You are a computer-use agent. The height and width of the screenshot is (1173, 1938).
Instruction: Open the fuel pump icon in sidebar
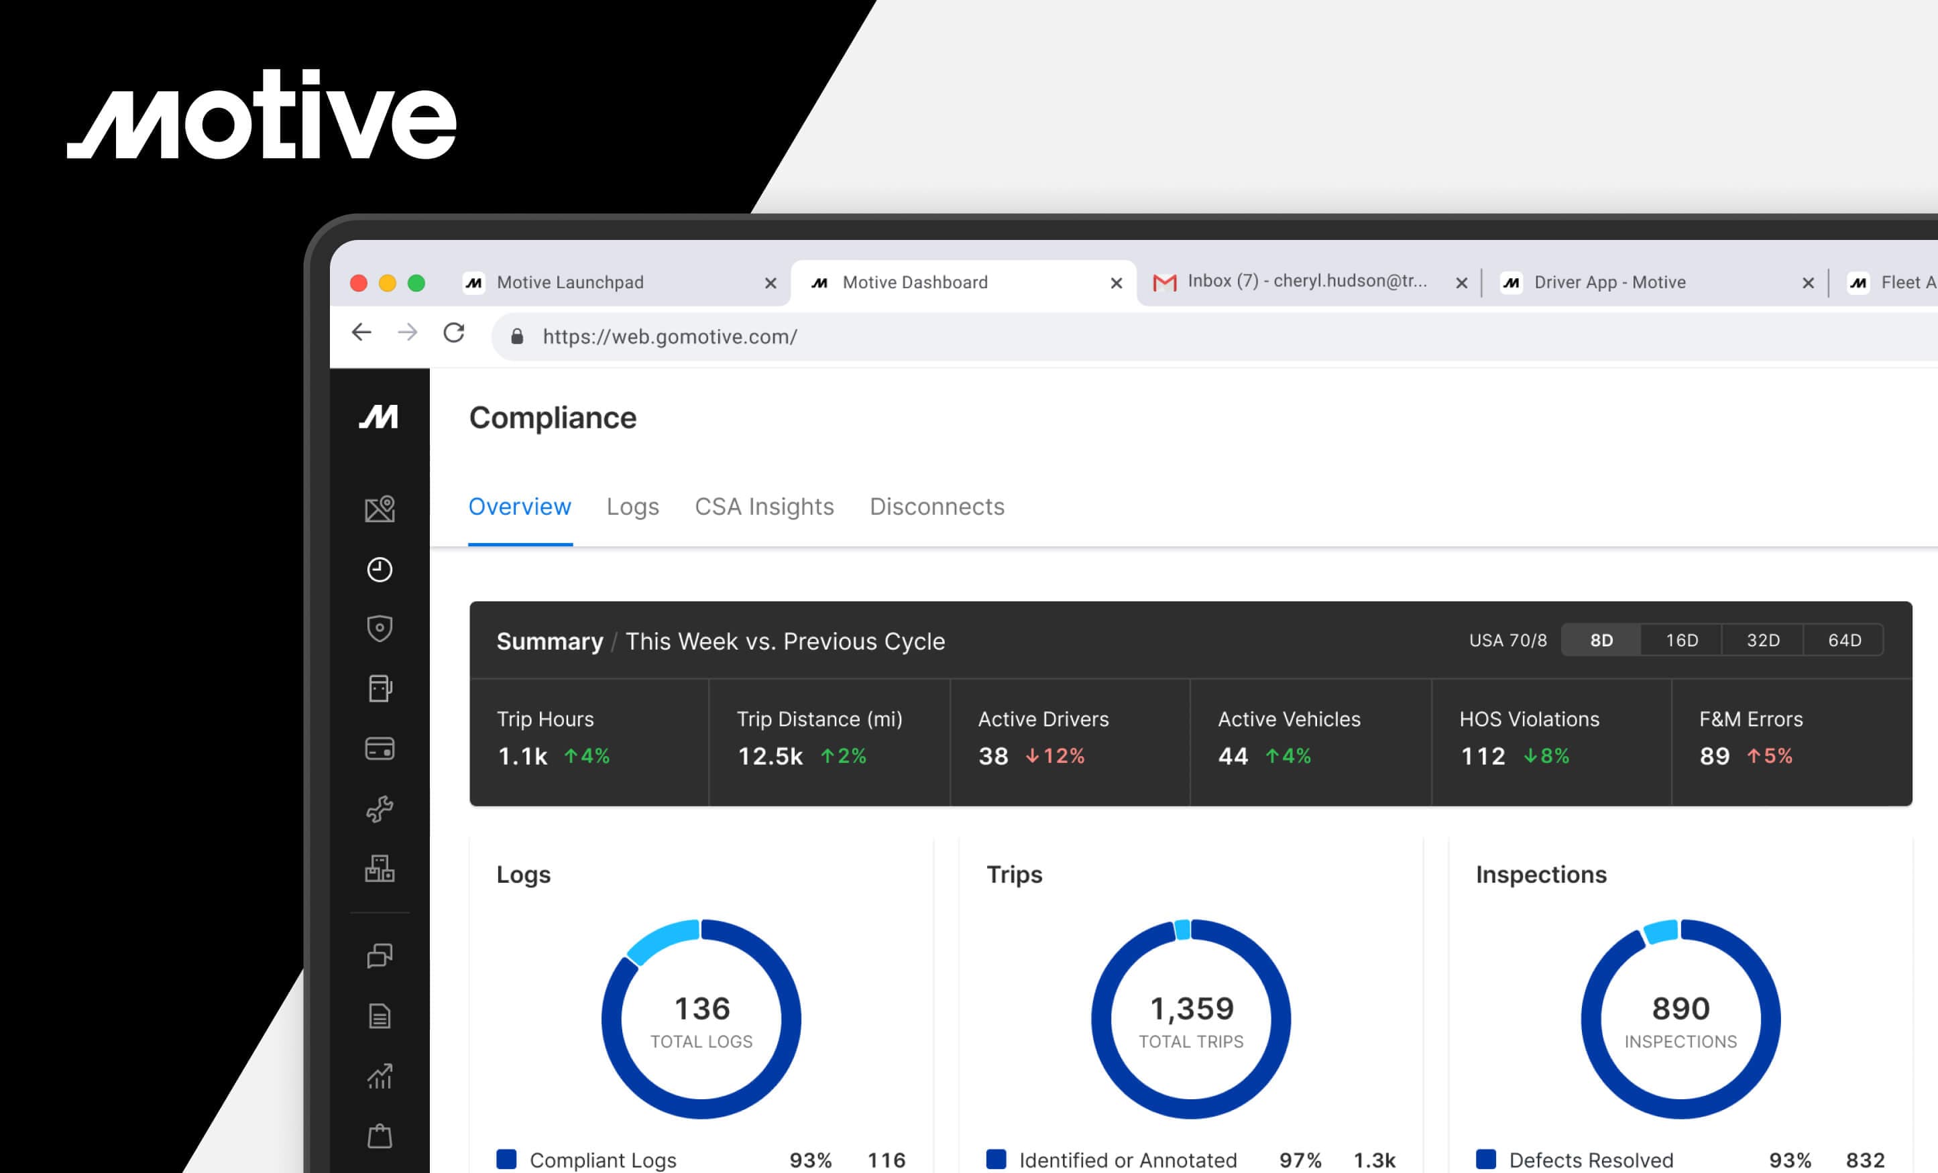pos(380,688)
